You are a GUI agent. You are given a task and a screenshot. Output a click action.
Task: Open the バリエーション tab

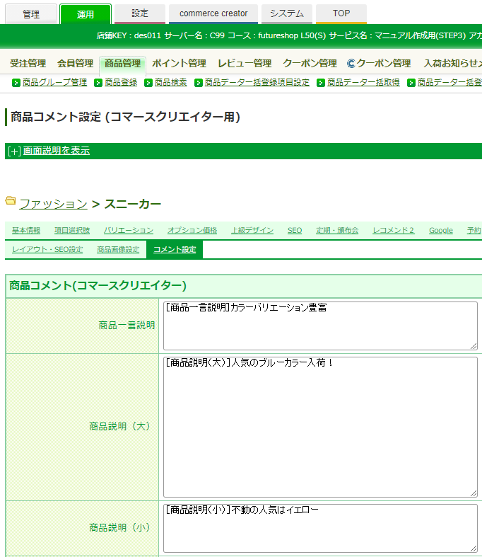coord(129,230)
